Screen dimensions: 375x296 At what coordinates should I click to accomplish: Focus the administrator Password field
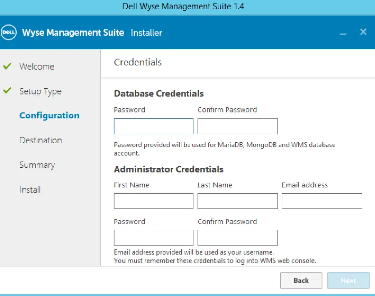click(x=154, y=237)
